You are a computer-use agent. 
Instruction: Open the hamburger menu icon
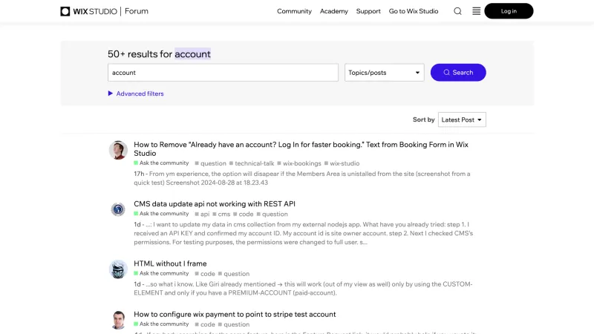coord(476,11)
